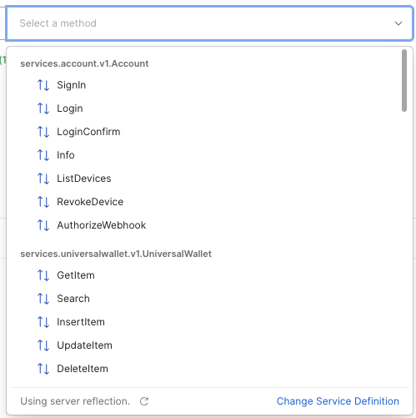The image size is (416, 418).
Task: Choose the DeleteItem method
Action: [210, 369]
